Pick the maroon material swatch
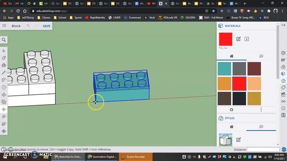 point(254,68)
